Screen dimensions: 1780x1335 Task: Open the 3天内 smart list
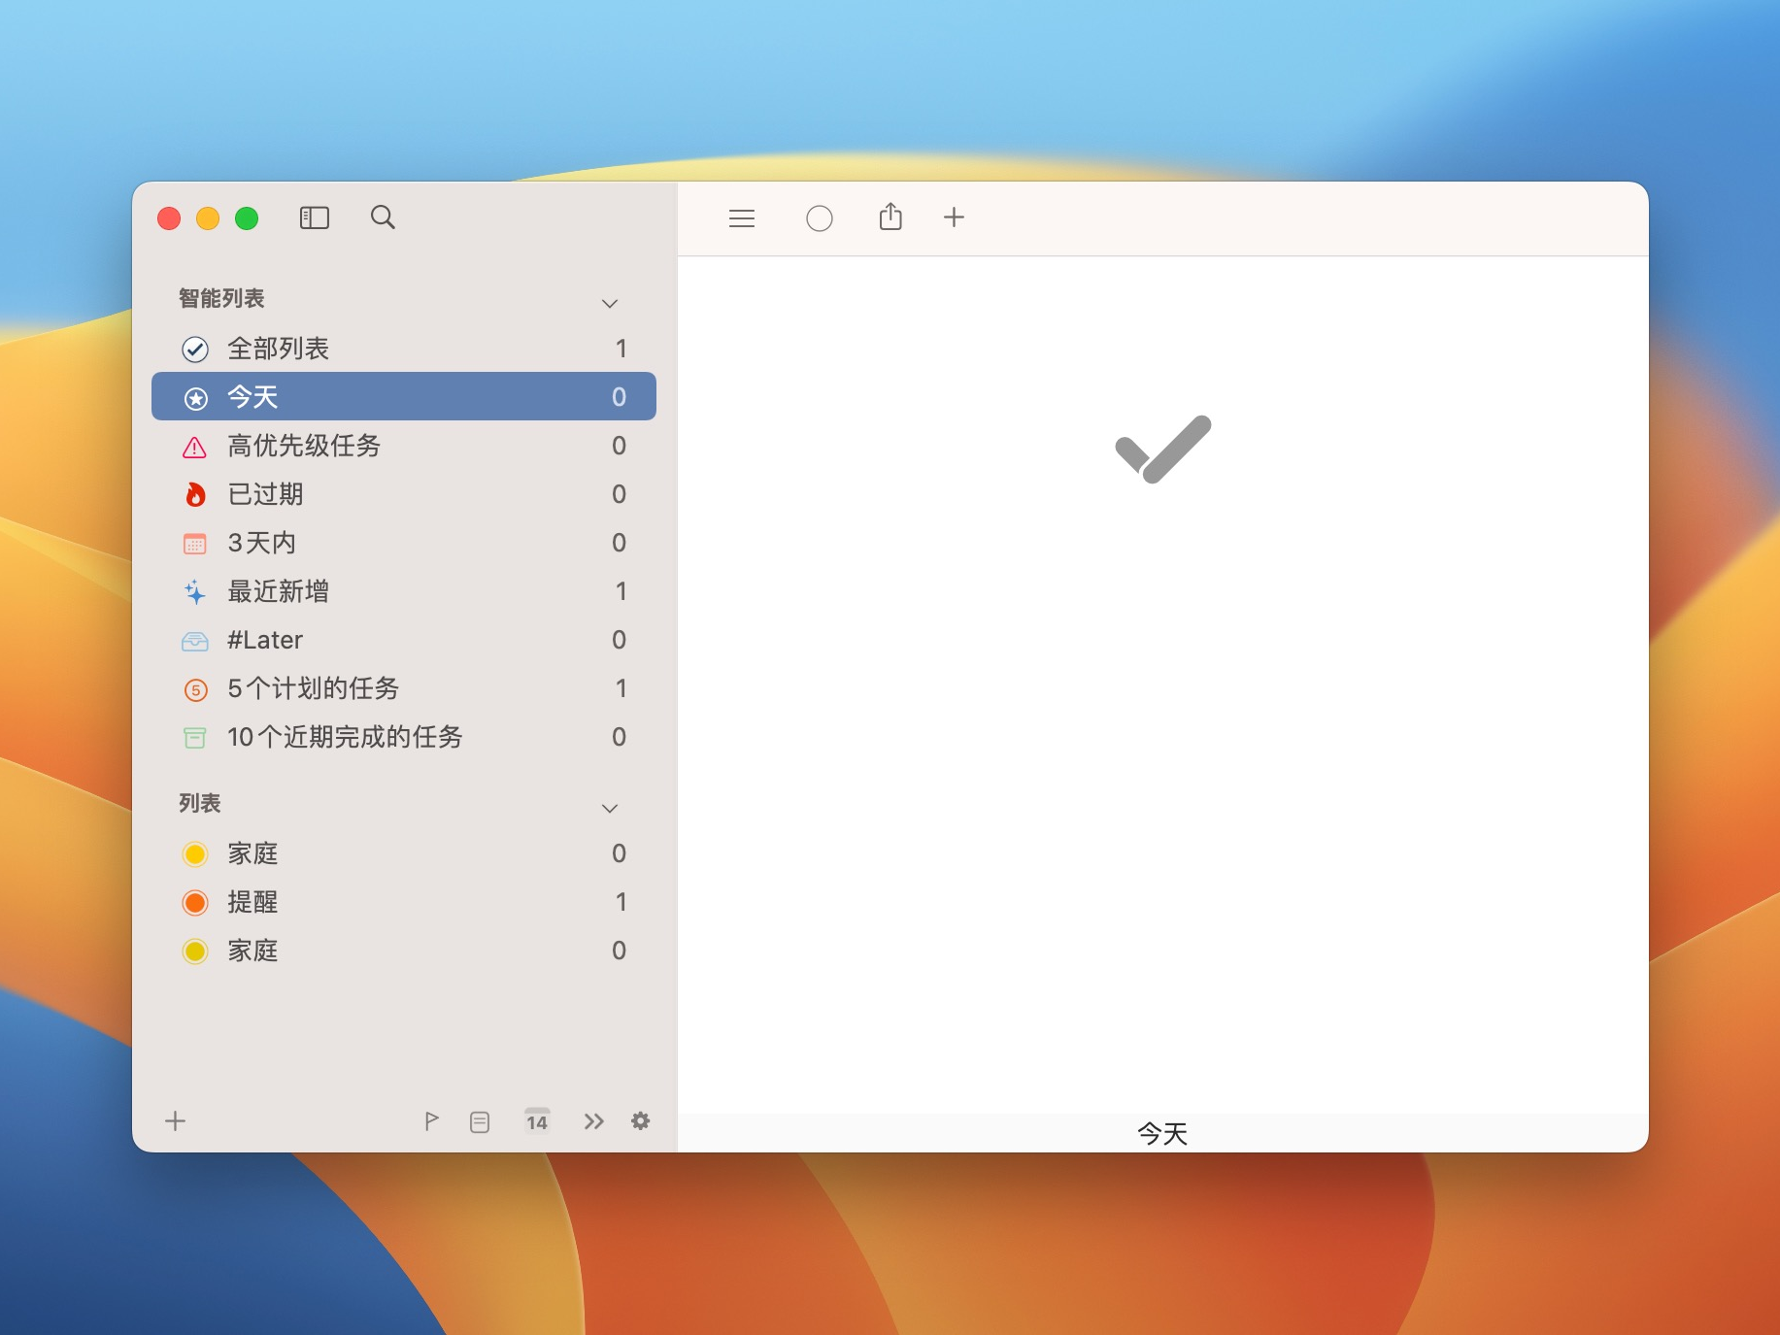(x=404, y=543)
